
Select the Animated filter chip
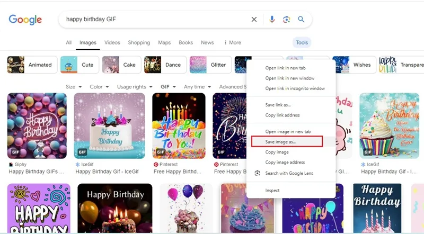pyautogui.click(x=32, y=65)
